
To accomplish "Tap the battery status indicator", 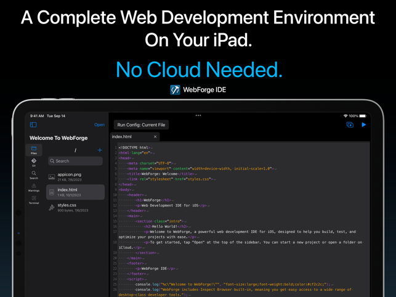I will pyautogui.click(x=363, y=116).
